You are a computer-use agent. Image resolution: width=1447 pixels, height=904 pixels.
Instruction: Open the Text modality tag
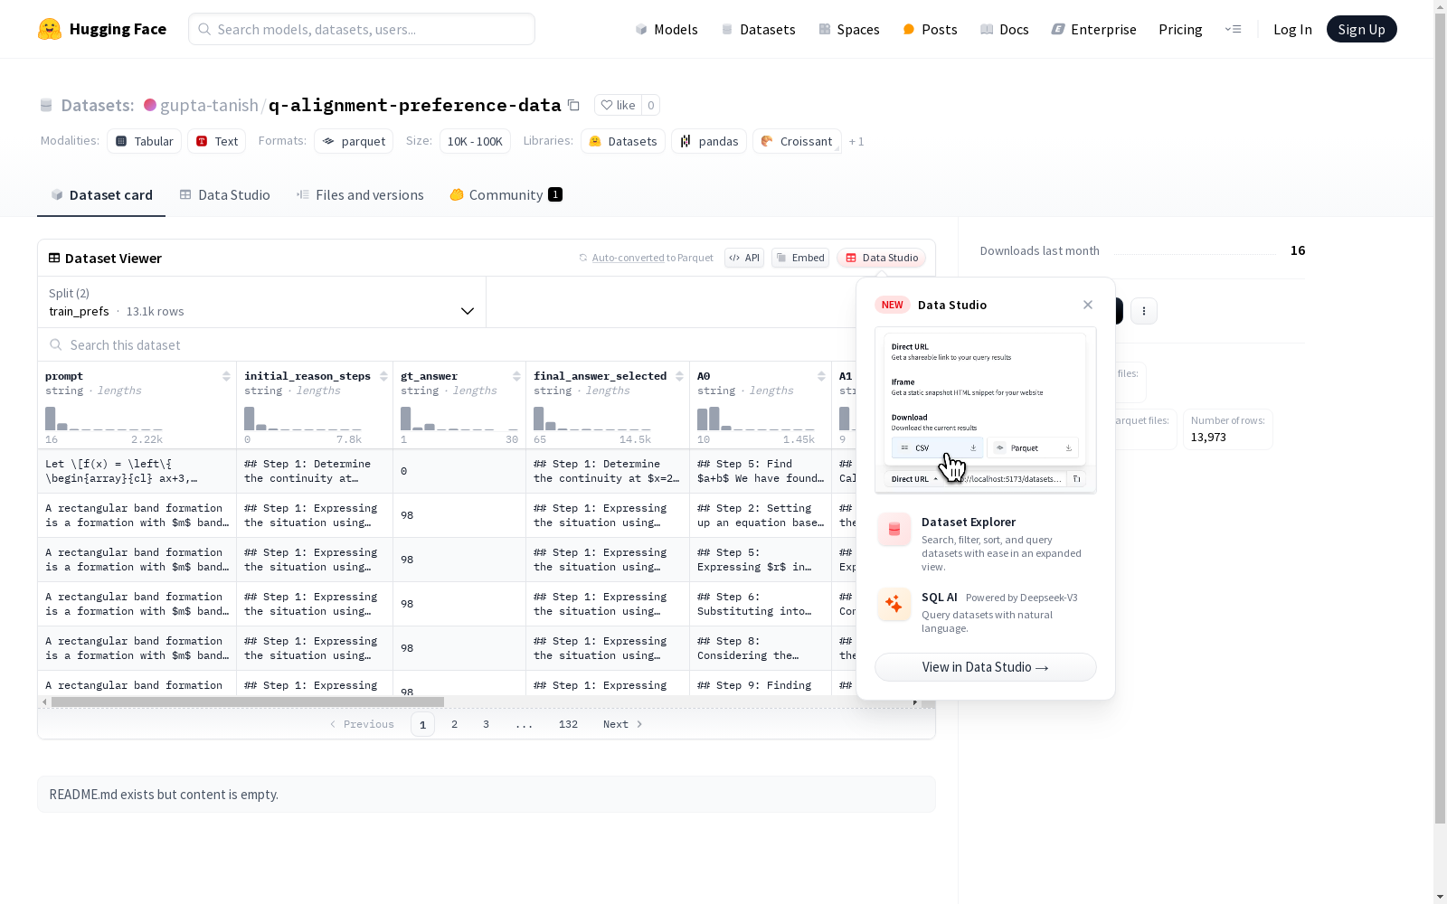tap(217, 141)
